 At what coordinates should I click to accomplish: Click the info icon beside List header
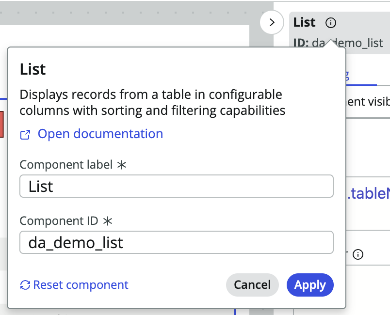pos(331,23)
